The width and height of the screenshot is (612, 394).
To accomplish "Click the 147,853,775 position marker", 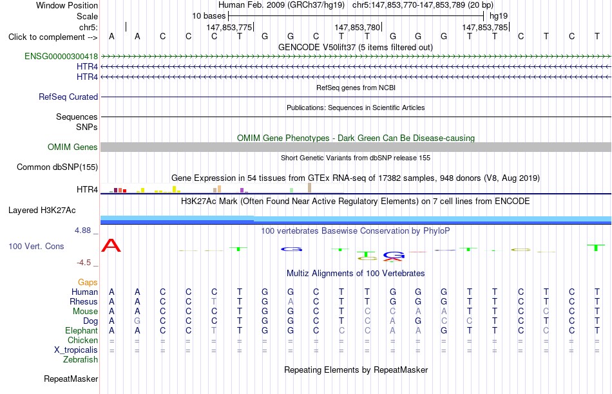I will pos(229,27).
